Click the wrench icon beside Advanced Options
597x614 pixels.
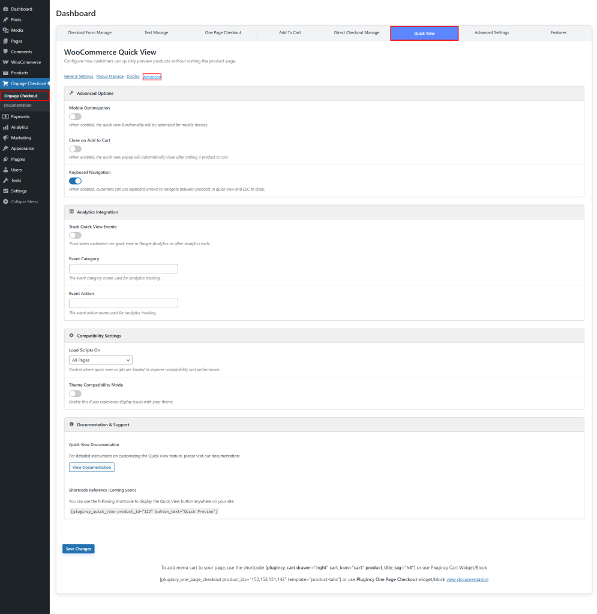(71, 93)
